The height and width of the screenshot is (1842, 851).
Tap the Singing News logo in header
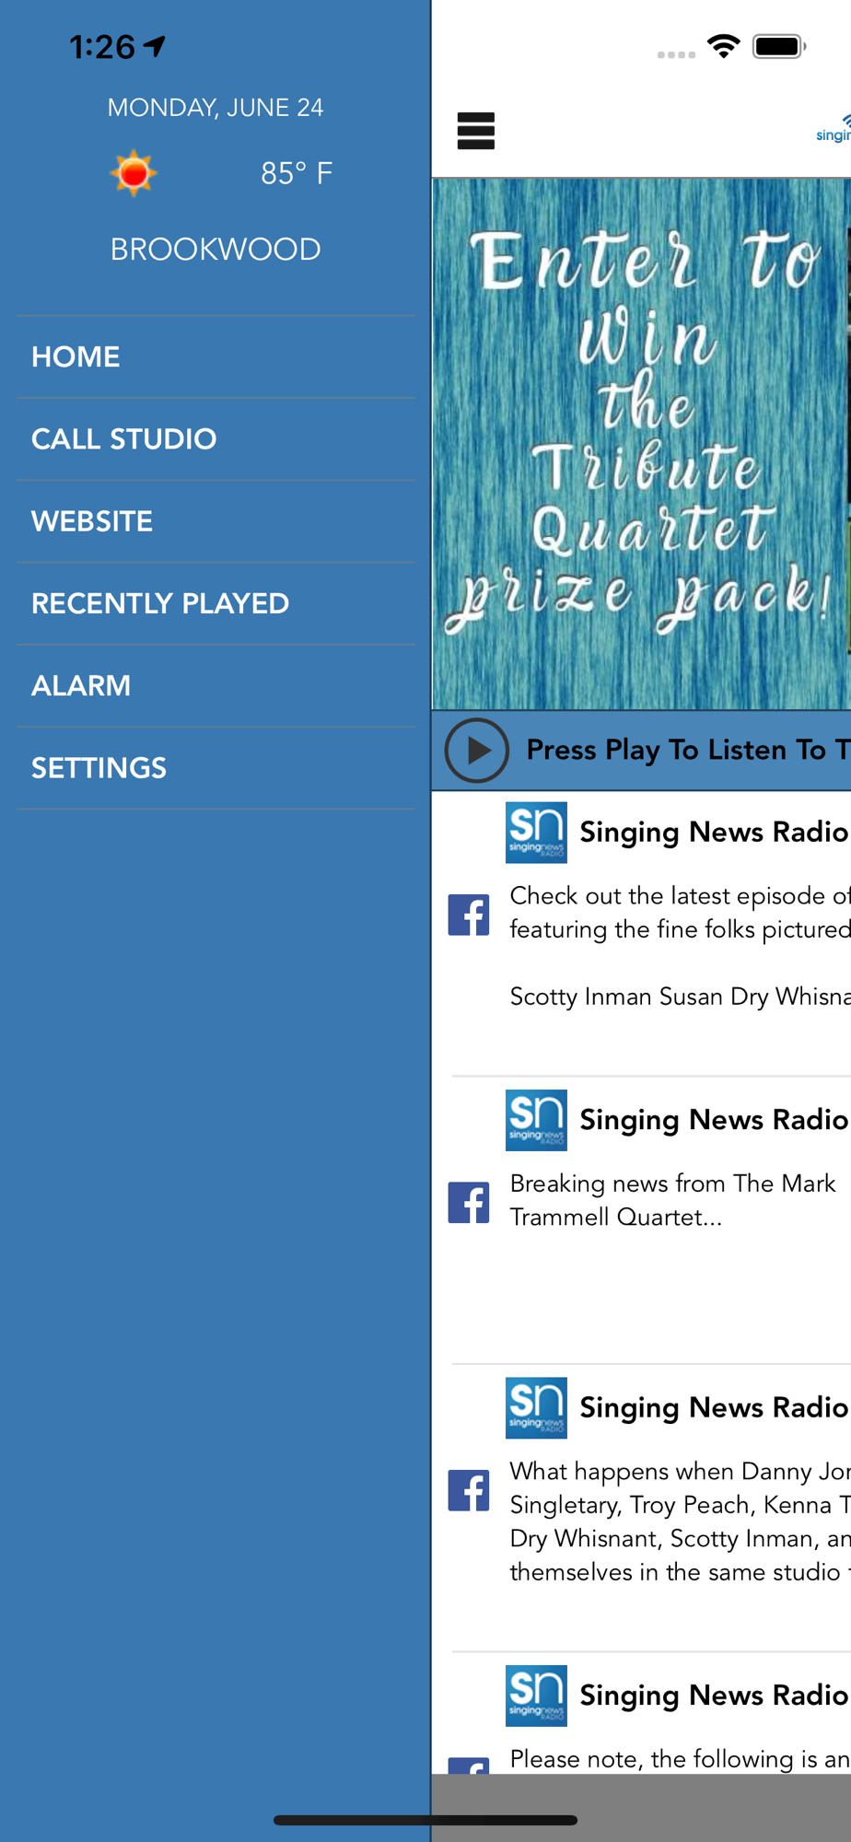click(834, 129)
